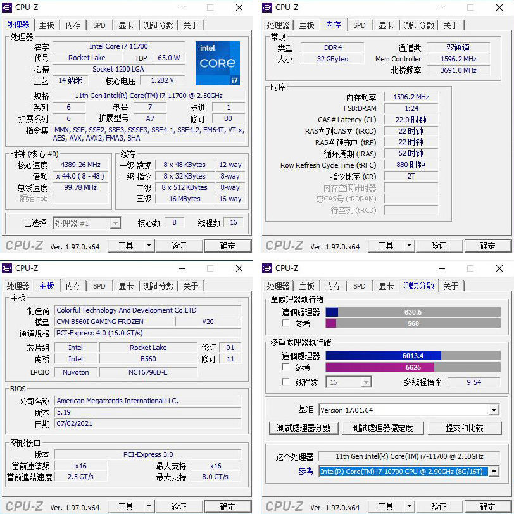Switch to the 显卡 tab

(125, 25)
